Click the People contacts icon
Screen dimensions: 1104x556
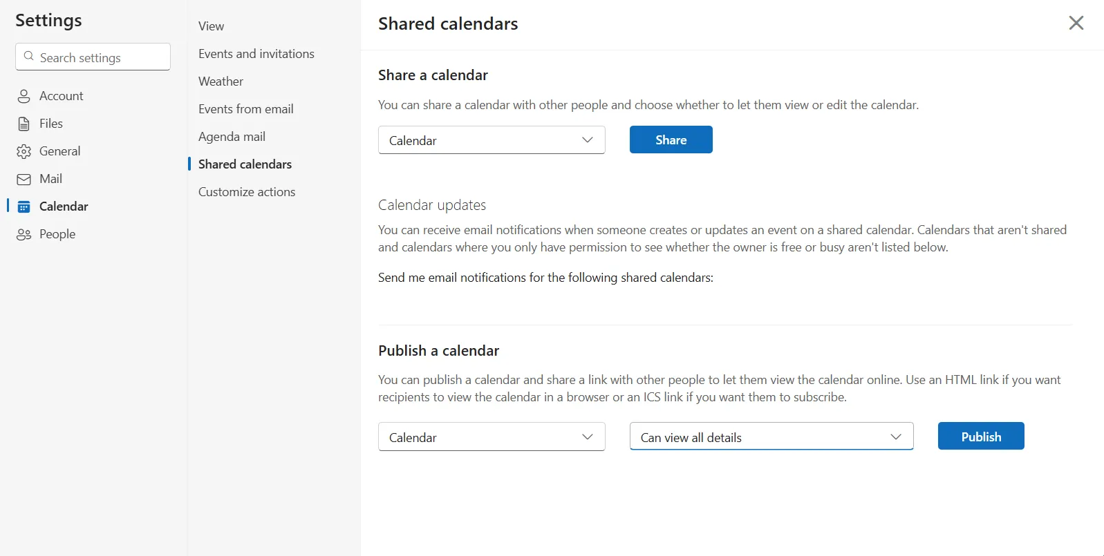(x=24, y=234)
